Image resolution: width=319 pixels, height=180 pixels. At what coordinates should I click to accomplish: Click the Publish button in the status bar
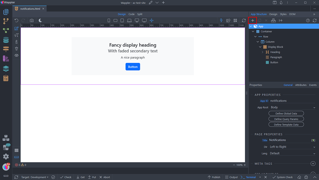[x=214, y=177]
